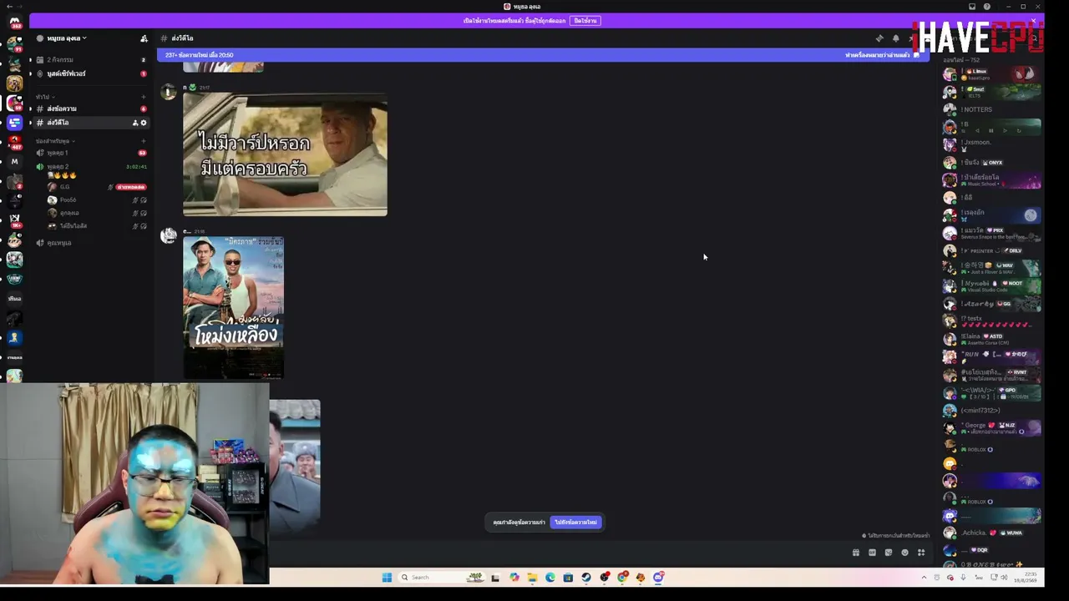Open the member with PRX tag

[992, 233]
